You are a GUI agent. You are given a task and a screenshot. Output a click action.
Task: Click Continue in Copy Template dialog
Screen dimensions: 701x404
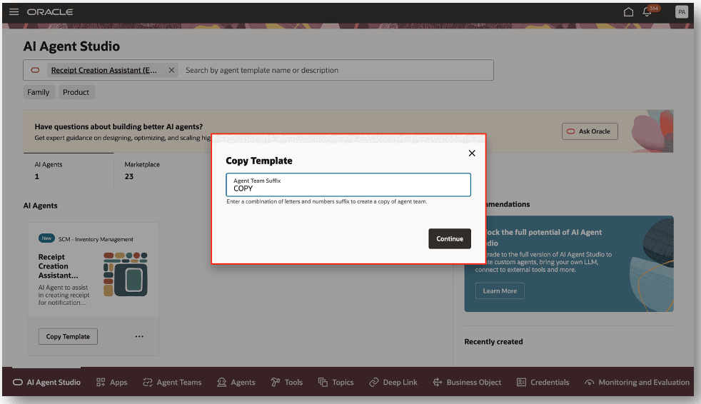coord(450,238)
